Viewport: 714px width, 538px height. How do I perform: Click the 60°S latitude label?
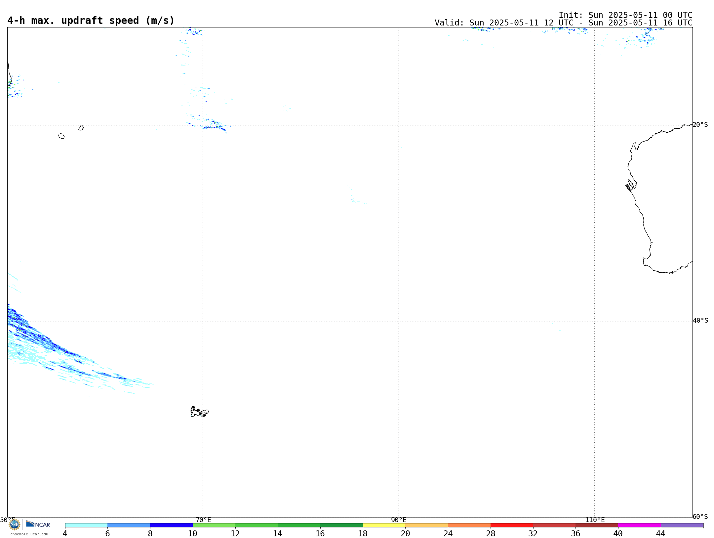coord(700,516)
